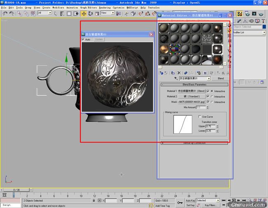
Task: Toggle Window/Crossing selection mode
Action: click(76, 14)
